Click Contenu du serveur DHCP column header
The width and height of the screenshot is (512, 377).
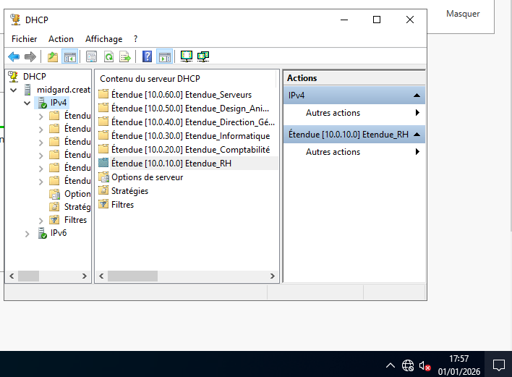point(186,79)
